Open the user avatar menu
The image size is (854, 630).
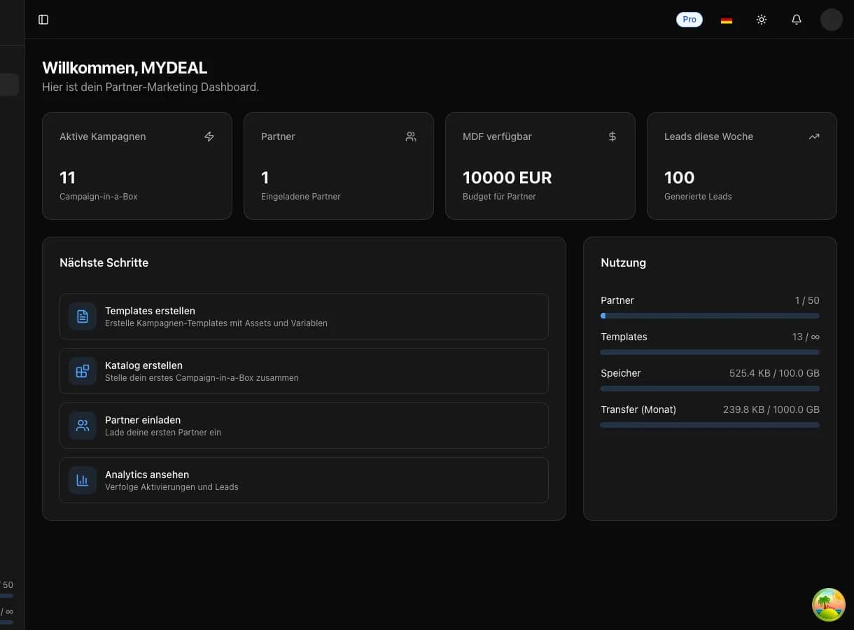point(831,19)
